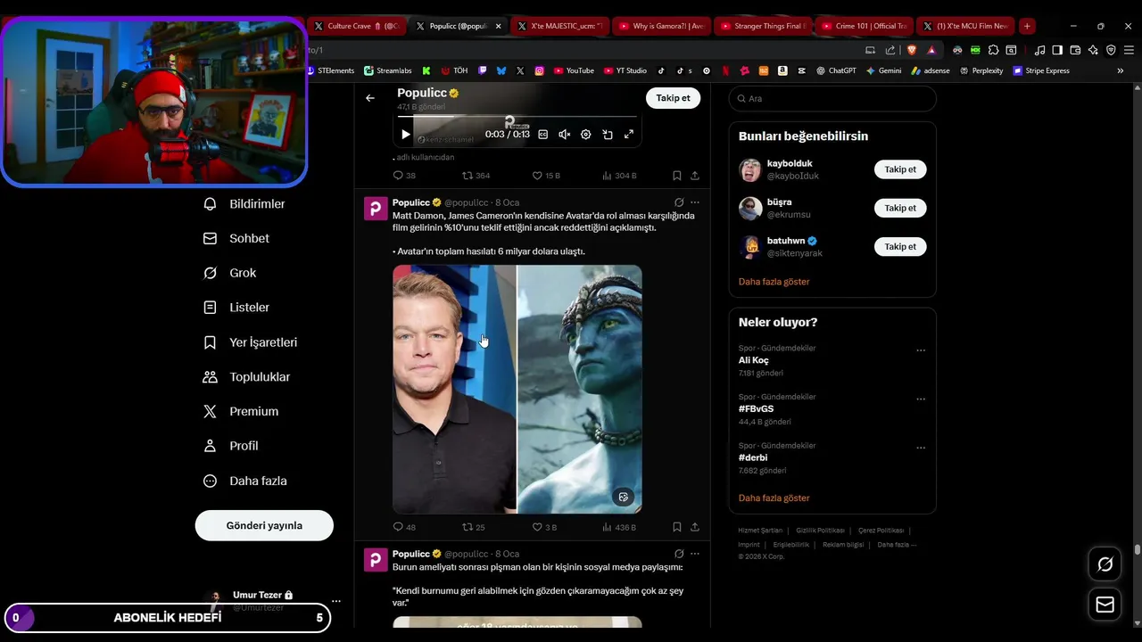Open Listeler in the sidebar
Image resolution: width=1142 pixels, height=642 pixels.
pyautogui.click(x=236, y=308)
